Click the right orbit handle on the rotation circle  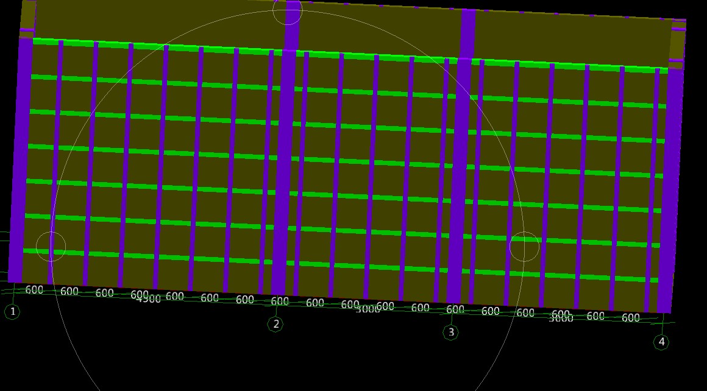524,247
